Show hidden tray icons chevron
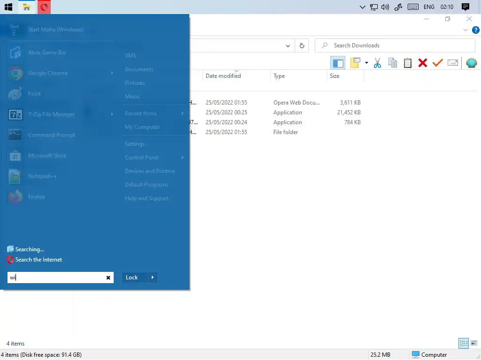The height and width of the screenshot is (360, 481). (362, 7)
